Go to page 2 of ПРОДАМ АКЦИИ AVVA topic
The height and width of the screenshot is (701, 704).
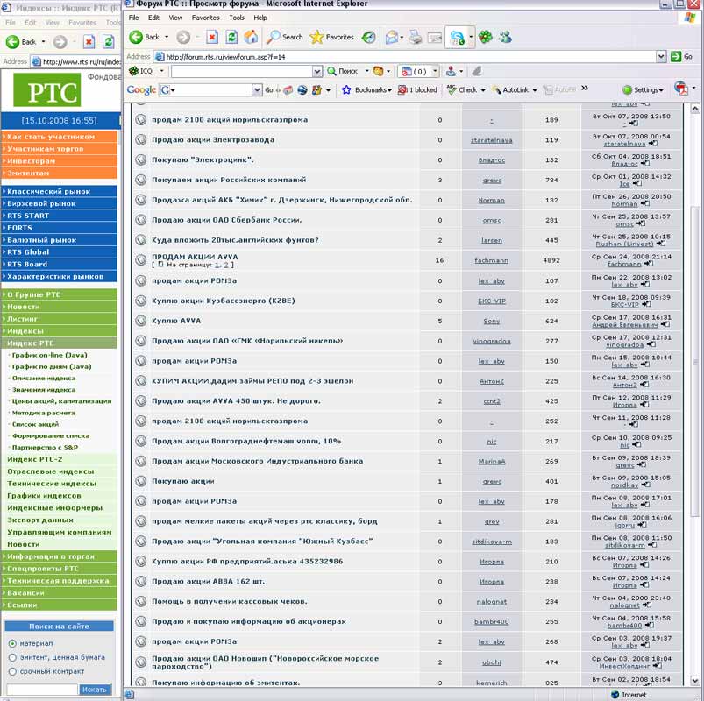[x=226, y=265]
